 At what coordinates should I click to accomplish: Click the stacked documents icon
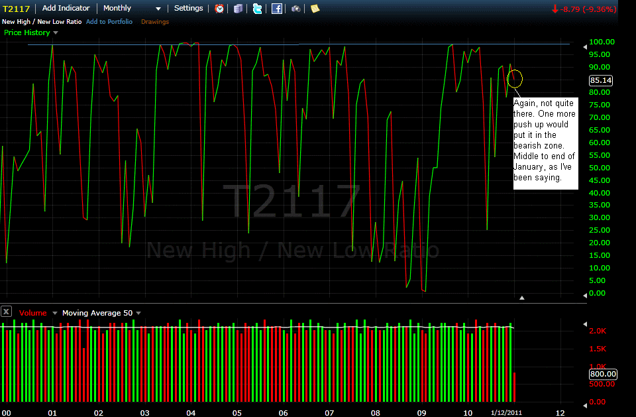(238, 9)
